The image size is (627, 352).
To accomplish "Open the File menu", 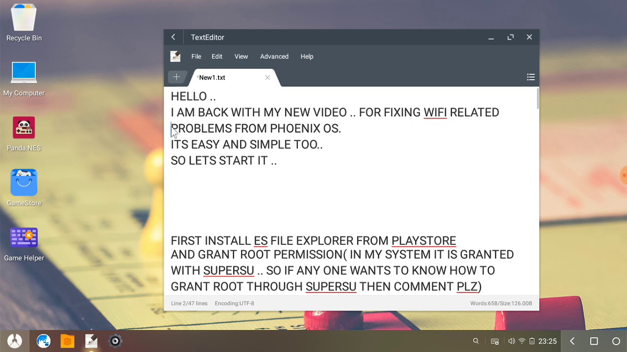I will 196,57.
